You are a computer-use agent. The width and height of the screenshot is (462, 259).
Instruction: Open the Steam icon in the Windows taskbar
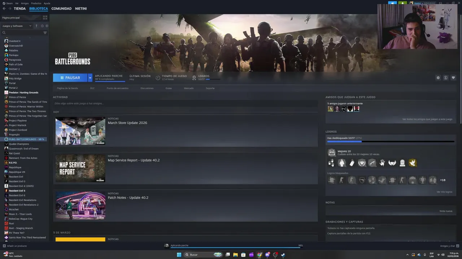click(283, 255)
